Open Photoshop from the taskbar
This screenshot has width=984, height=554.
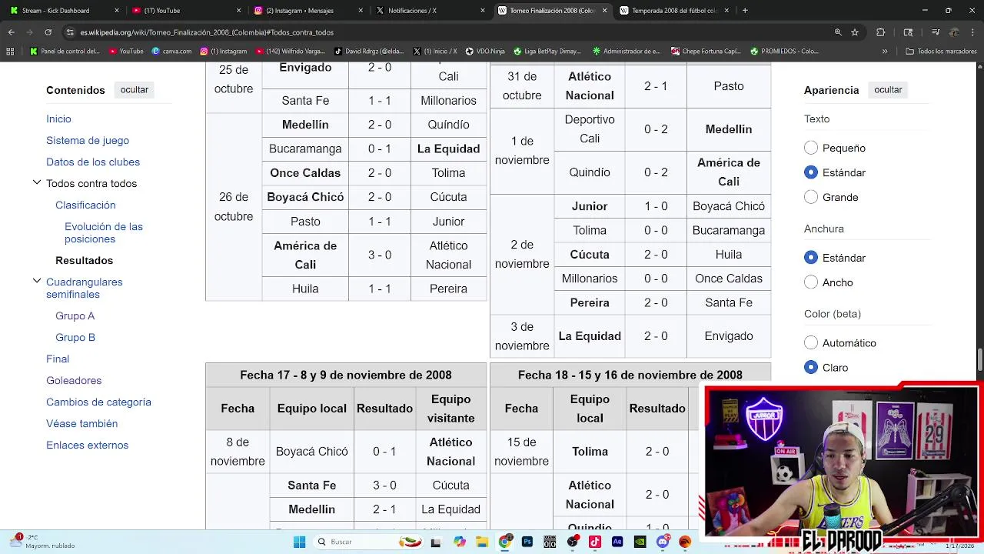(x=527, y=542)
